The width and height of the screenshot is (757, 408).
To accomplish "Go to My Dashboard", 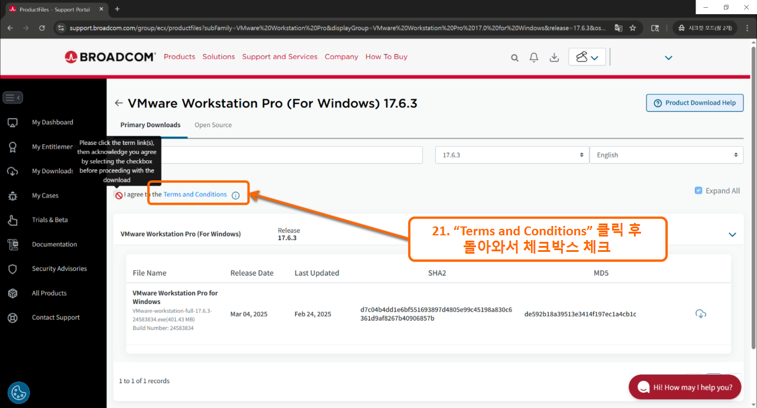I will pyautogui.click(x=53, y=122).
